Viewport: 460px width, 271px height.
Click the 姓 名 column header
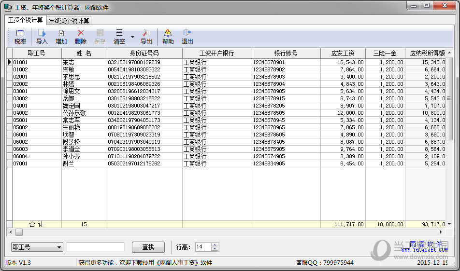pyautogui.click(x=84, y=53)
